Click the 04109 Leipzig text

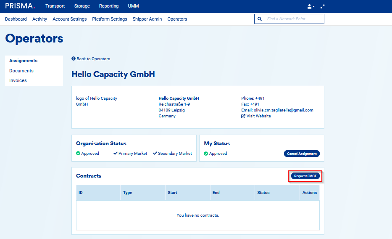pyautogui.click(x=171, y=110)
